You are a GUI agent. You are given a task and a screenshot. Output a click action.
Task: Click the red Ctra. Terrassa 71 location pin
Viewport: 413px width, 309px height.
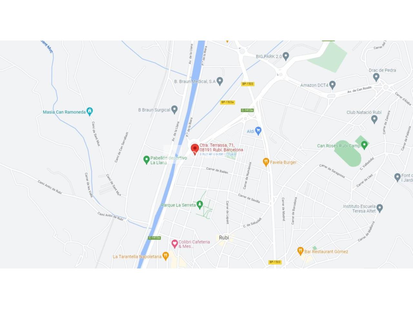[195, 149]
